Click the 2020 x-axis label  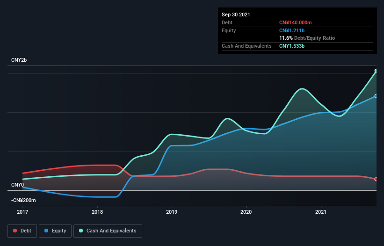point(246,212)
